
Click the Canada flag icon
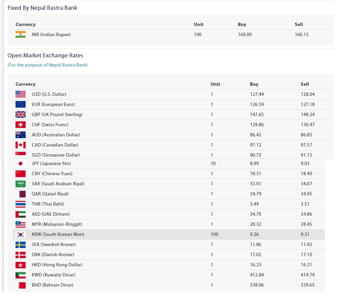pos(21,145)
